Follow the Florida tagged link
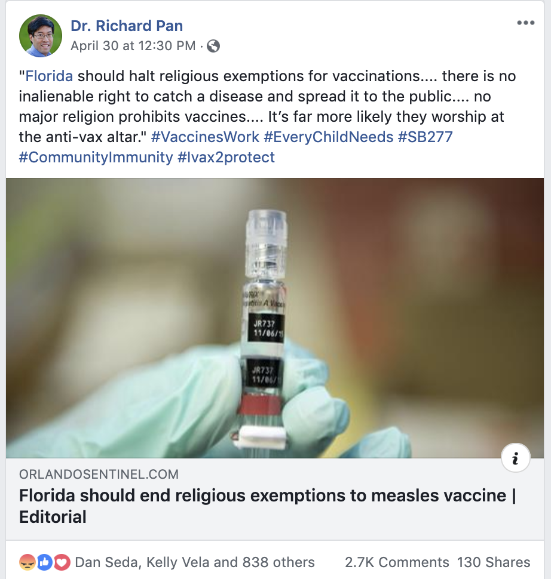Viewport: 551px width, 579px height. click(x=49, y=76)
